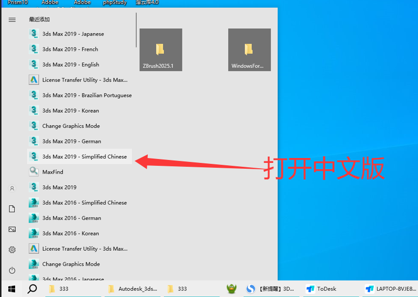418x297 pixels.
Task: Click the app list scrollbar
Action: click(x=137, y=30)
